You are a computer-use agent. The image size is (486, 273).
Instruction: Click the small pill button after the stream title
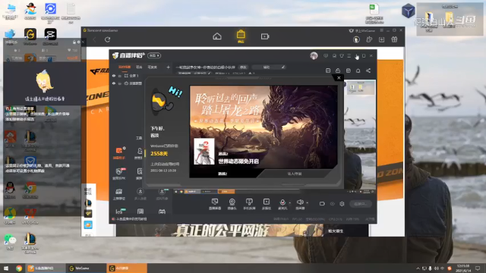pos(243,67)
